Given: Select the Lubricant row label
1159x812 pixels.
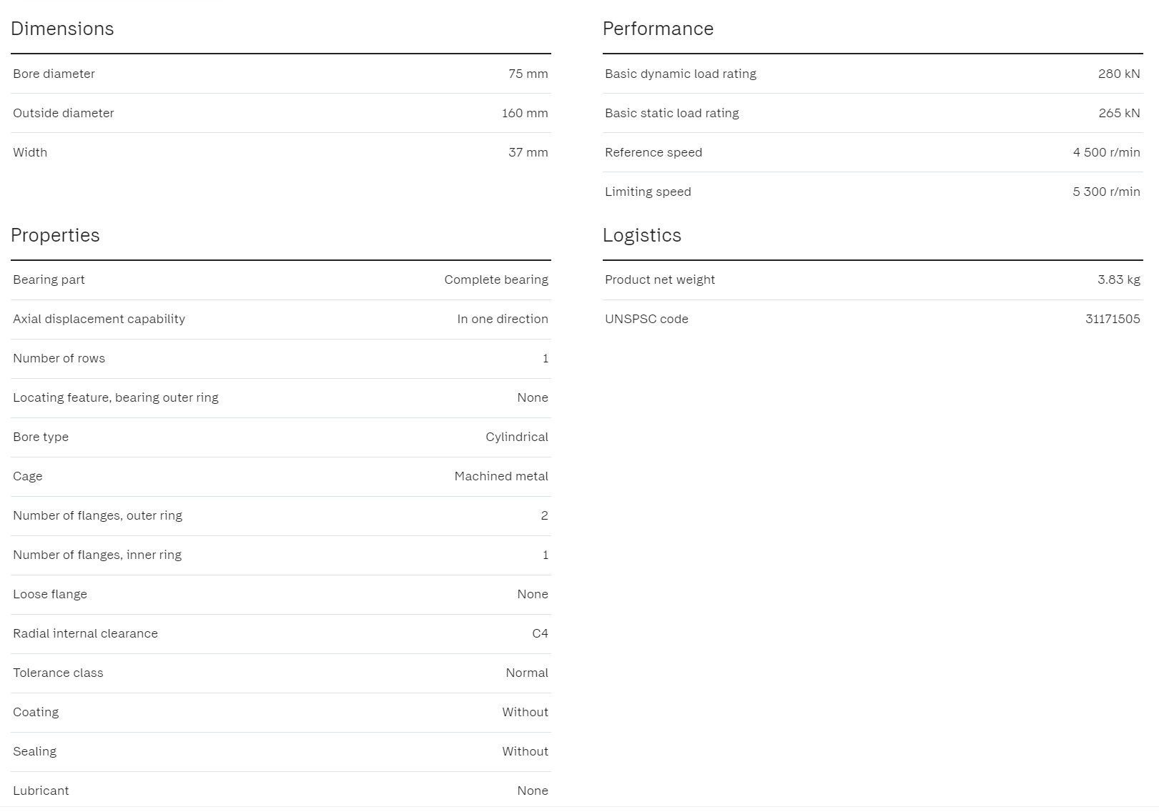Looking at the screenshot, I should [41, 791].
